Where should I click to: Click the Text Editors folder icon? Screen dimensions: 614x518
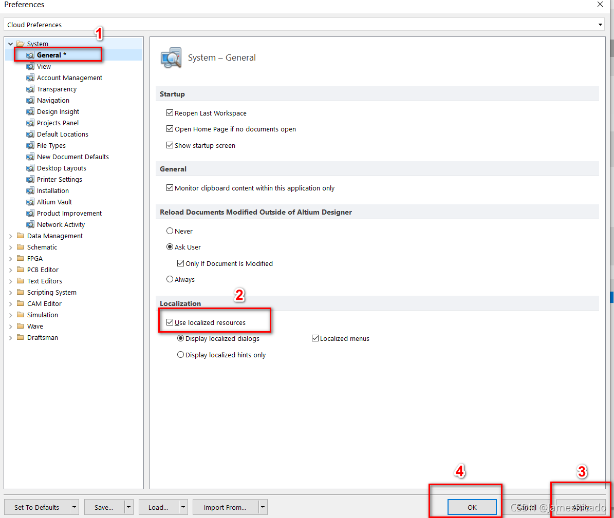click(x=21, y=281)
